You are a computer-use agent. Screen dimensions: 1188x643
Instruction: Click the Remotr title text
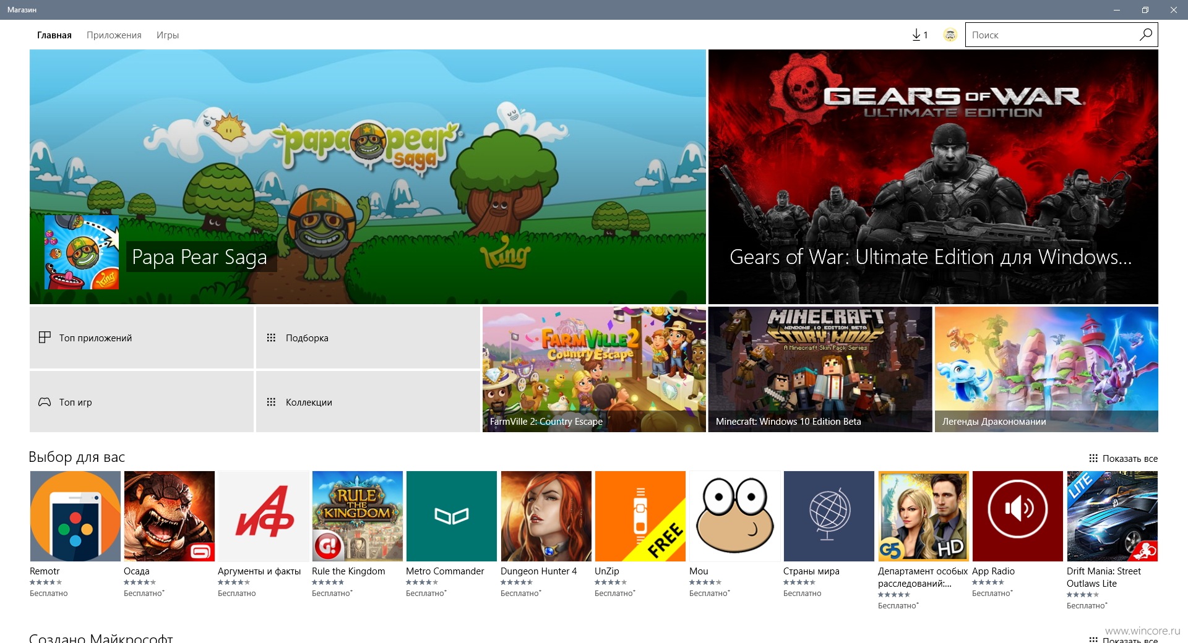[x=45, y=571]
